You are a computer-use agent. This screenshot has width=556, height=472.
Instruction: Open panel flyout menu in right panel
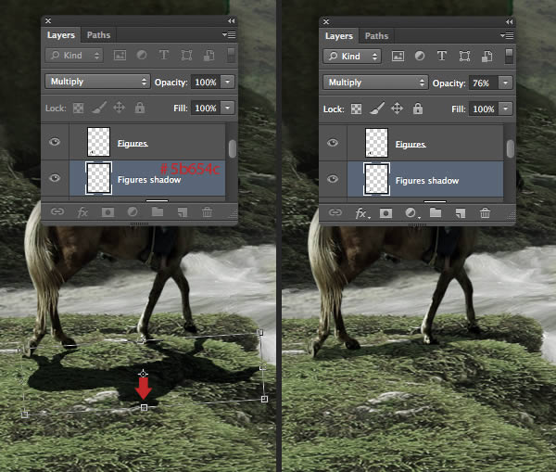point(507,35)
